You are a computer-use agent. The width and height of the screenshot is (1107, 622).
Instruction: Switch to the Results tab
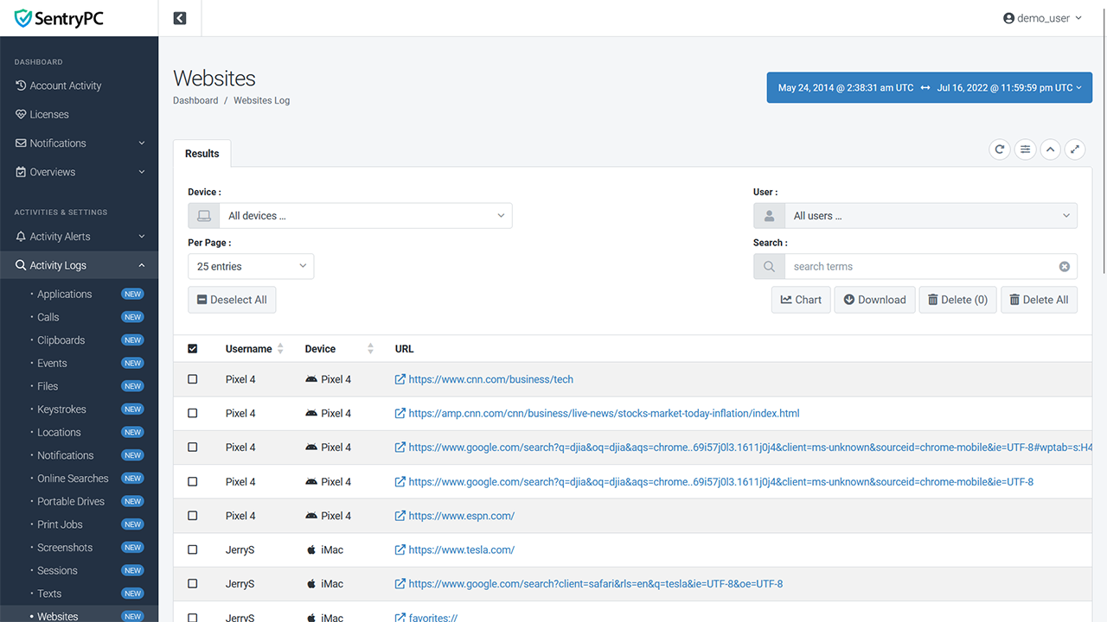click(202, 153)
